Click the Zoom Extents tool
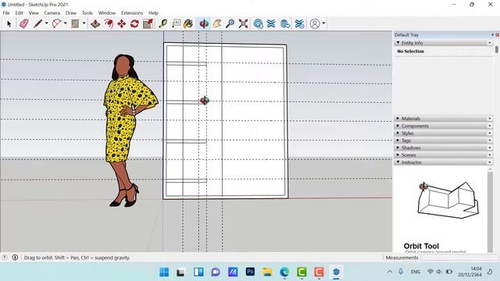The width and height of the screenshot is (500, 281). pyautogui.click(x=243, y=24)
